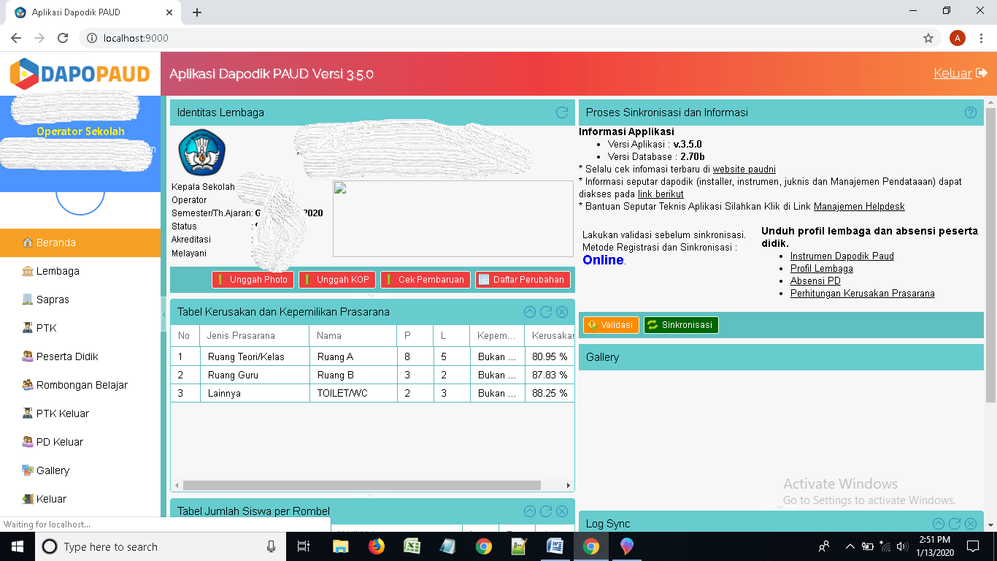The width and height of the screenshot is (997, 561).
Task: Click the Peserta Didik icon in the sidebar
Action: (x=28, y=356)
